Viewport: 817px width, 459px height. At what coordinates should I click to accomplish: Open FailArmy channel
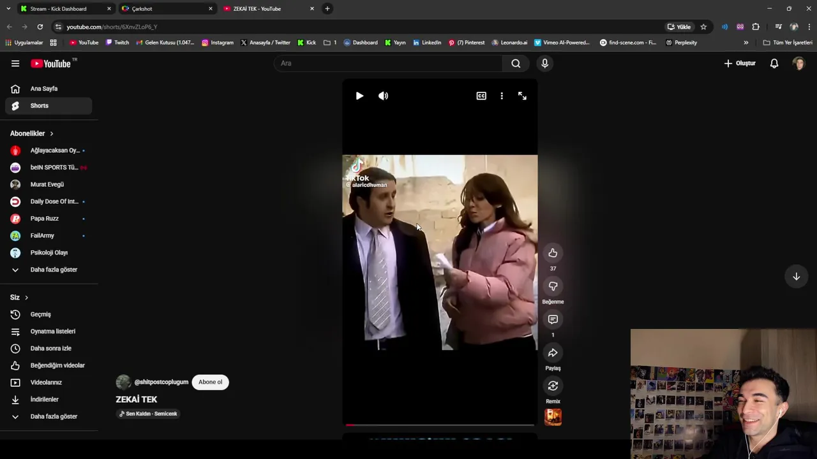tap(49, 235)
